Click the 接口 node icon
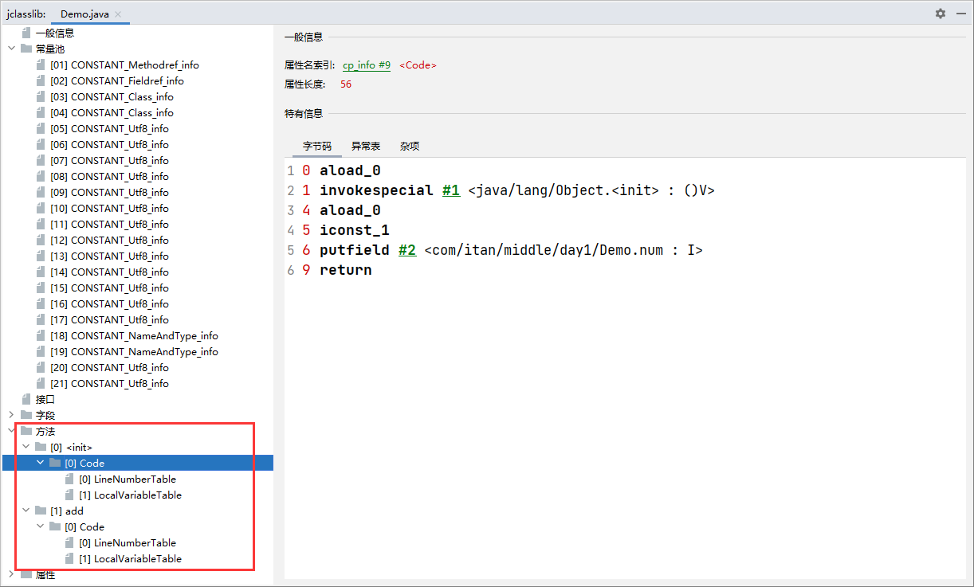The height and width of the screenshot is (587, 974). tap(27, 399)
